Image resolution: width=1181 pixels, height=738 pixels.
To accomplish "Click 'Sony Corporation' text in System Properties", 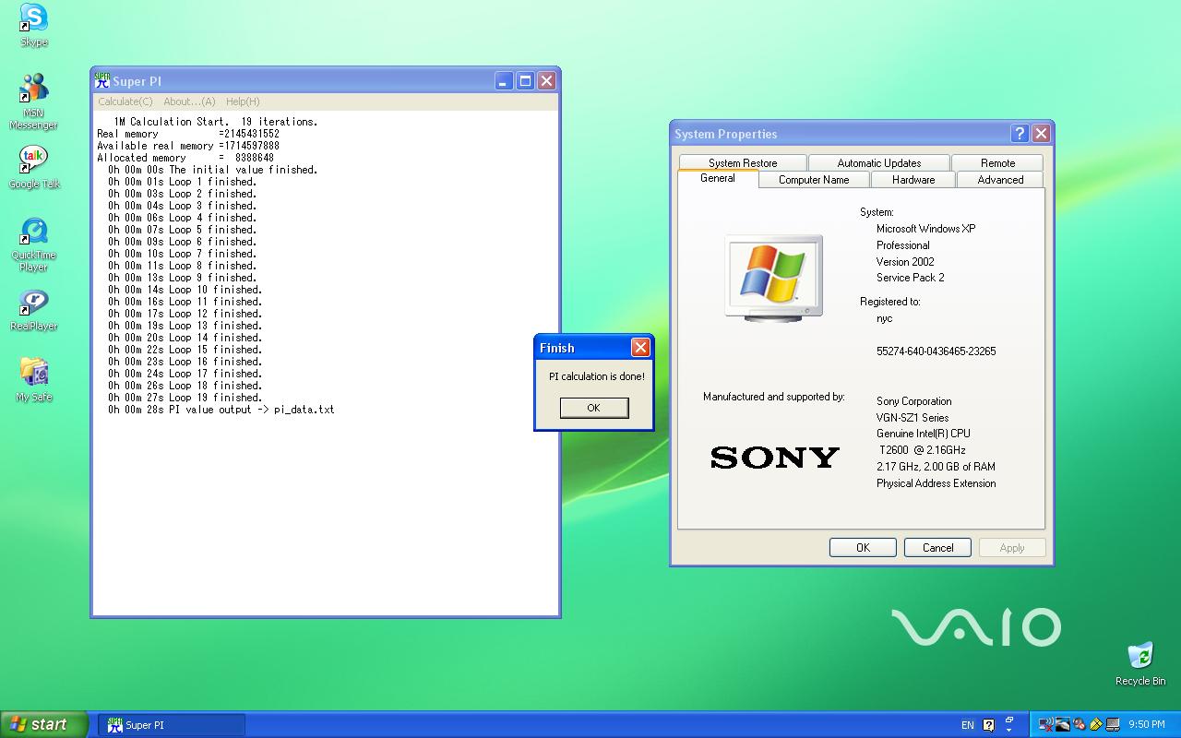I will 913,401.
